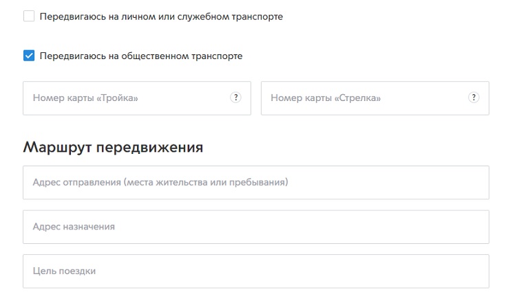Select the «Адрес назначения» input field

point(256,227)
